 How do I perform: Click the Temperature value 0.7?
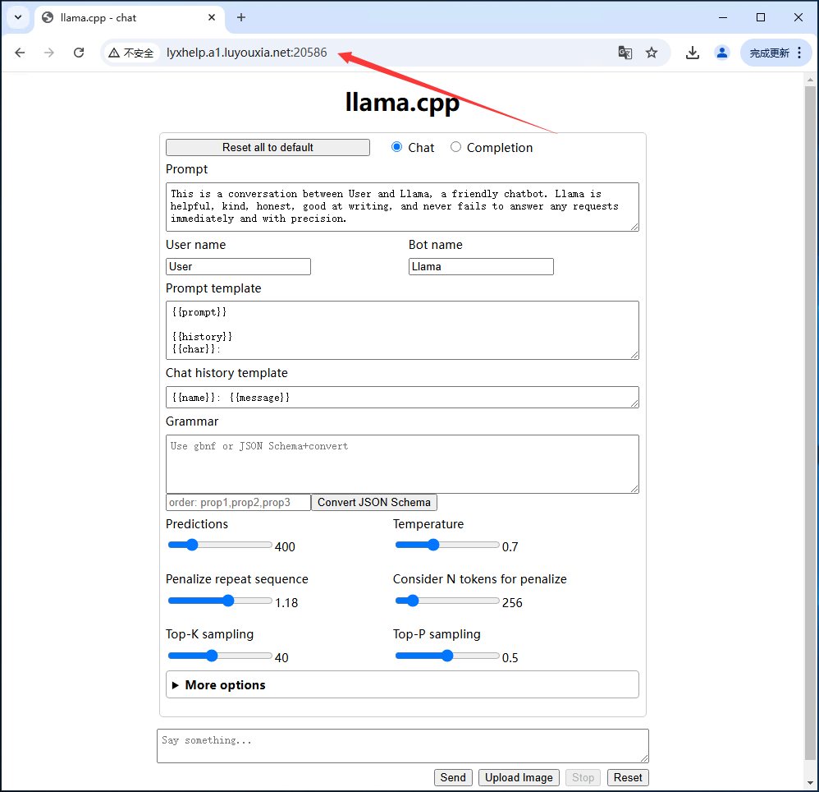click(510, 547)
